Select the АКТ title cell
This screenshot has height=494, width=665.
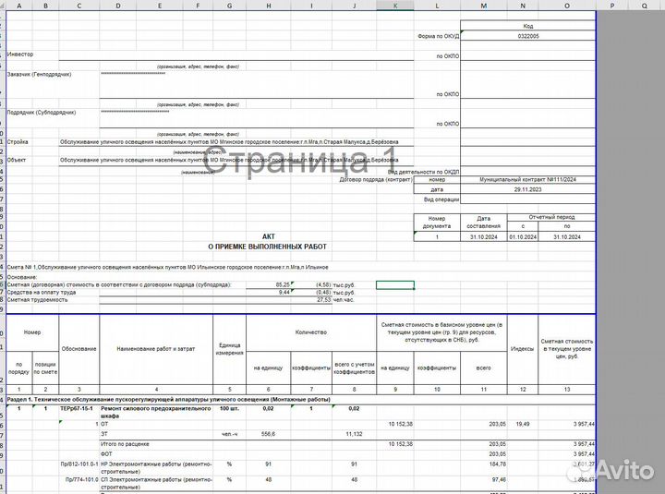[x=268, y=236]
